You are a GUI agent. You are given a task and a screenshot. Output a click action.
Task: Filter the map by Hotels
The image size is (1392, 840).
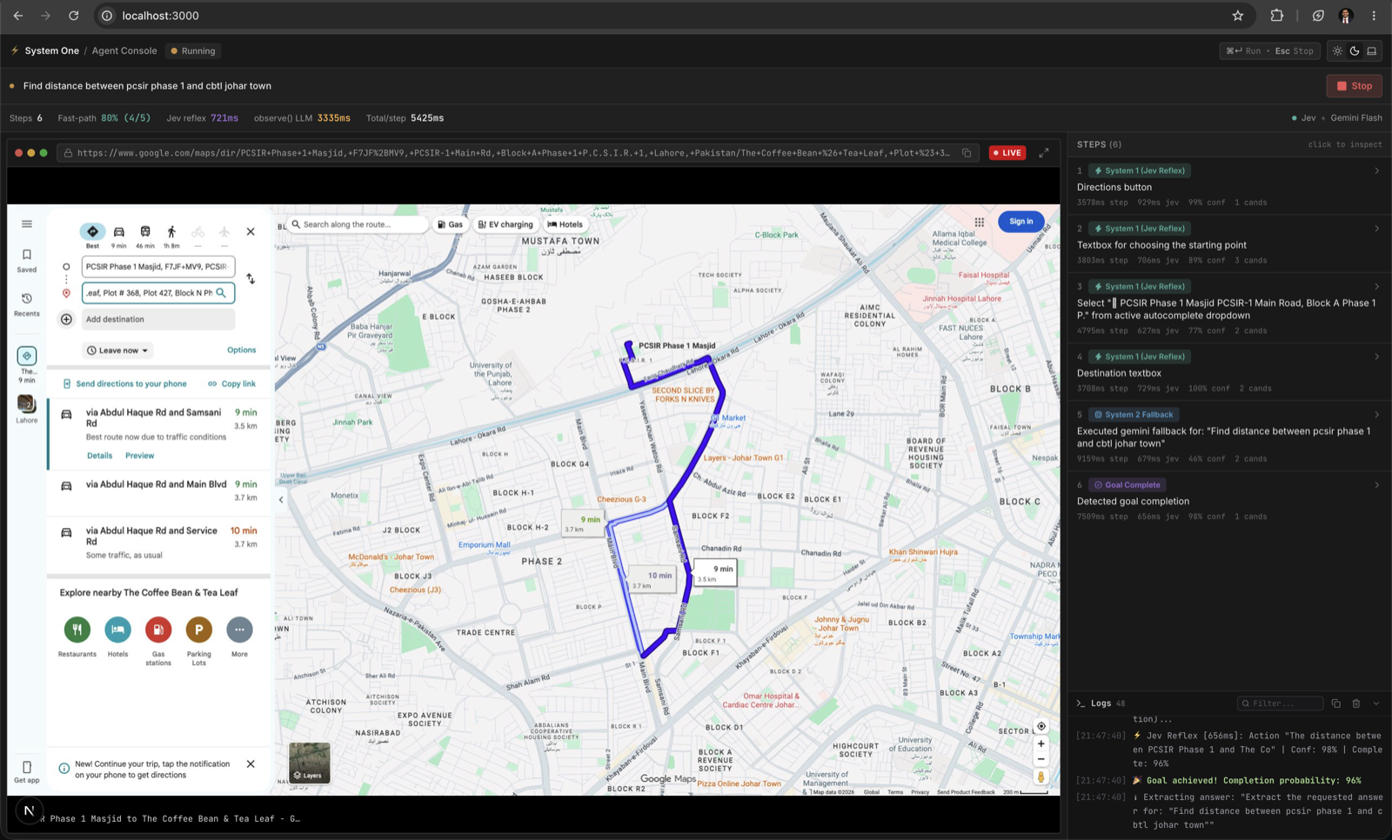tap(565, 224)
